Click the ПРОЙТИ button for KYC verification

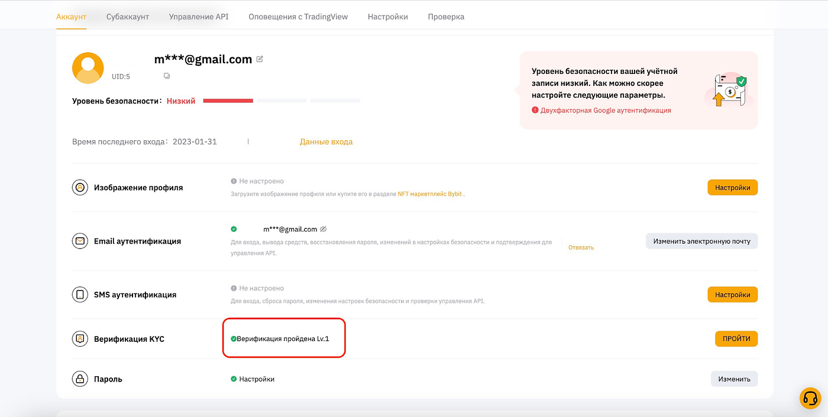pyautogui.click(x=736, y=339)
